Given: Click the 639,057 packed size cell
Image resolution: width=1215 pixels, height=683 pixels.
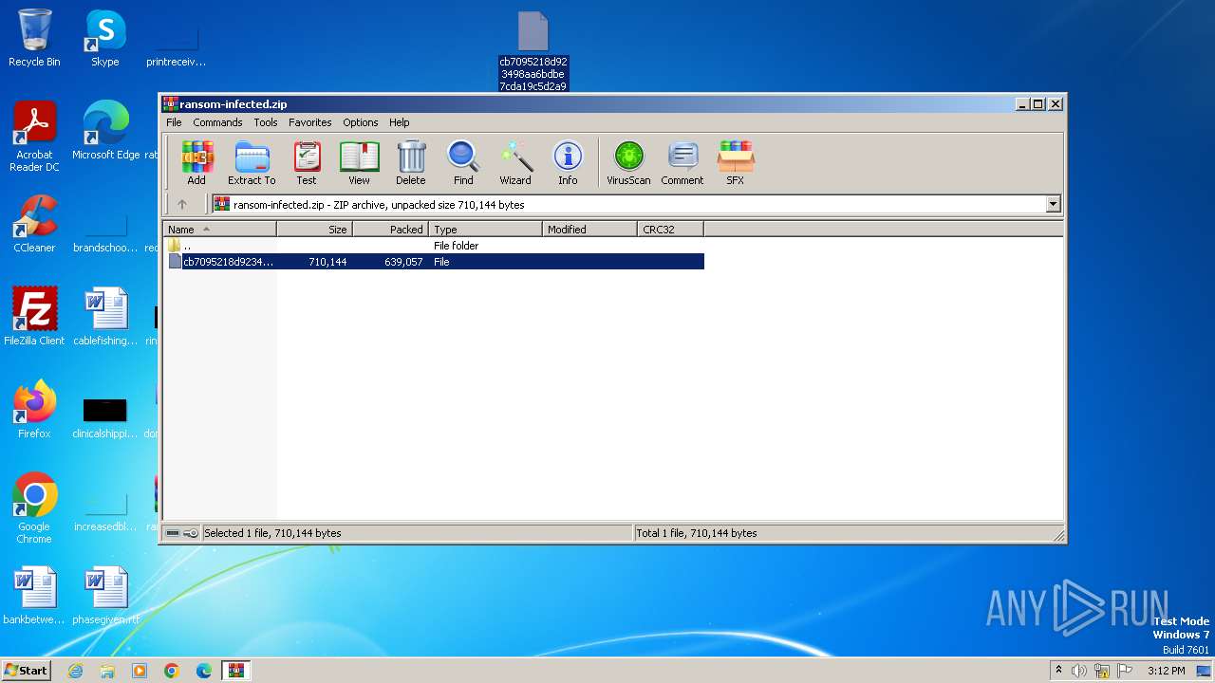Looking at the screenshot, I should 403,262.
